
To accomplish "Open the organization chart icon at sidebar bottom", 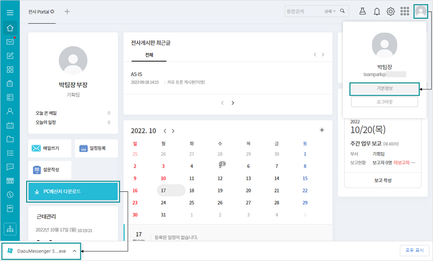I will point(10,228).
